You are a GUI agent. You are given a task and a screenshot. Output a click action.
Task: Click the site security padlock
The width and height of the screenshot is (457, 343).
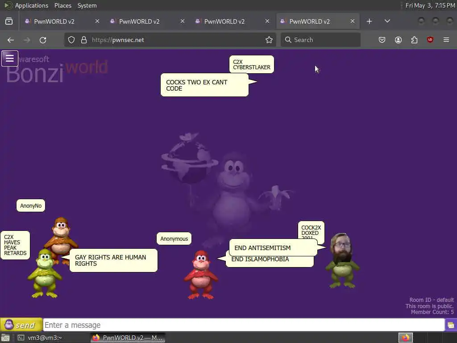(84, 40)
